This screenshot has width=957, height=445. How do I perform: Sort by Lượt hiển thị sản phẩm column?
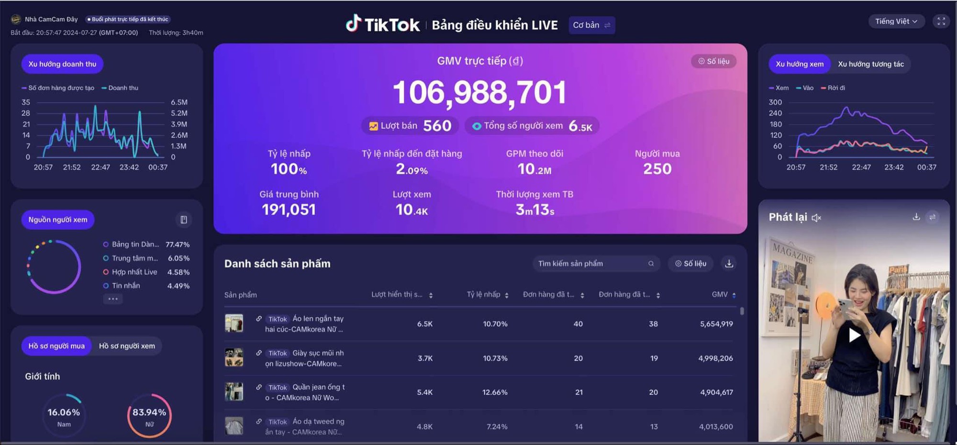click(431, 295)
